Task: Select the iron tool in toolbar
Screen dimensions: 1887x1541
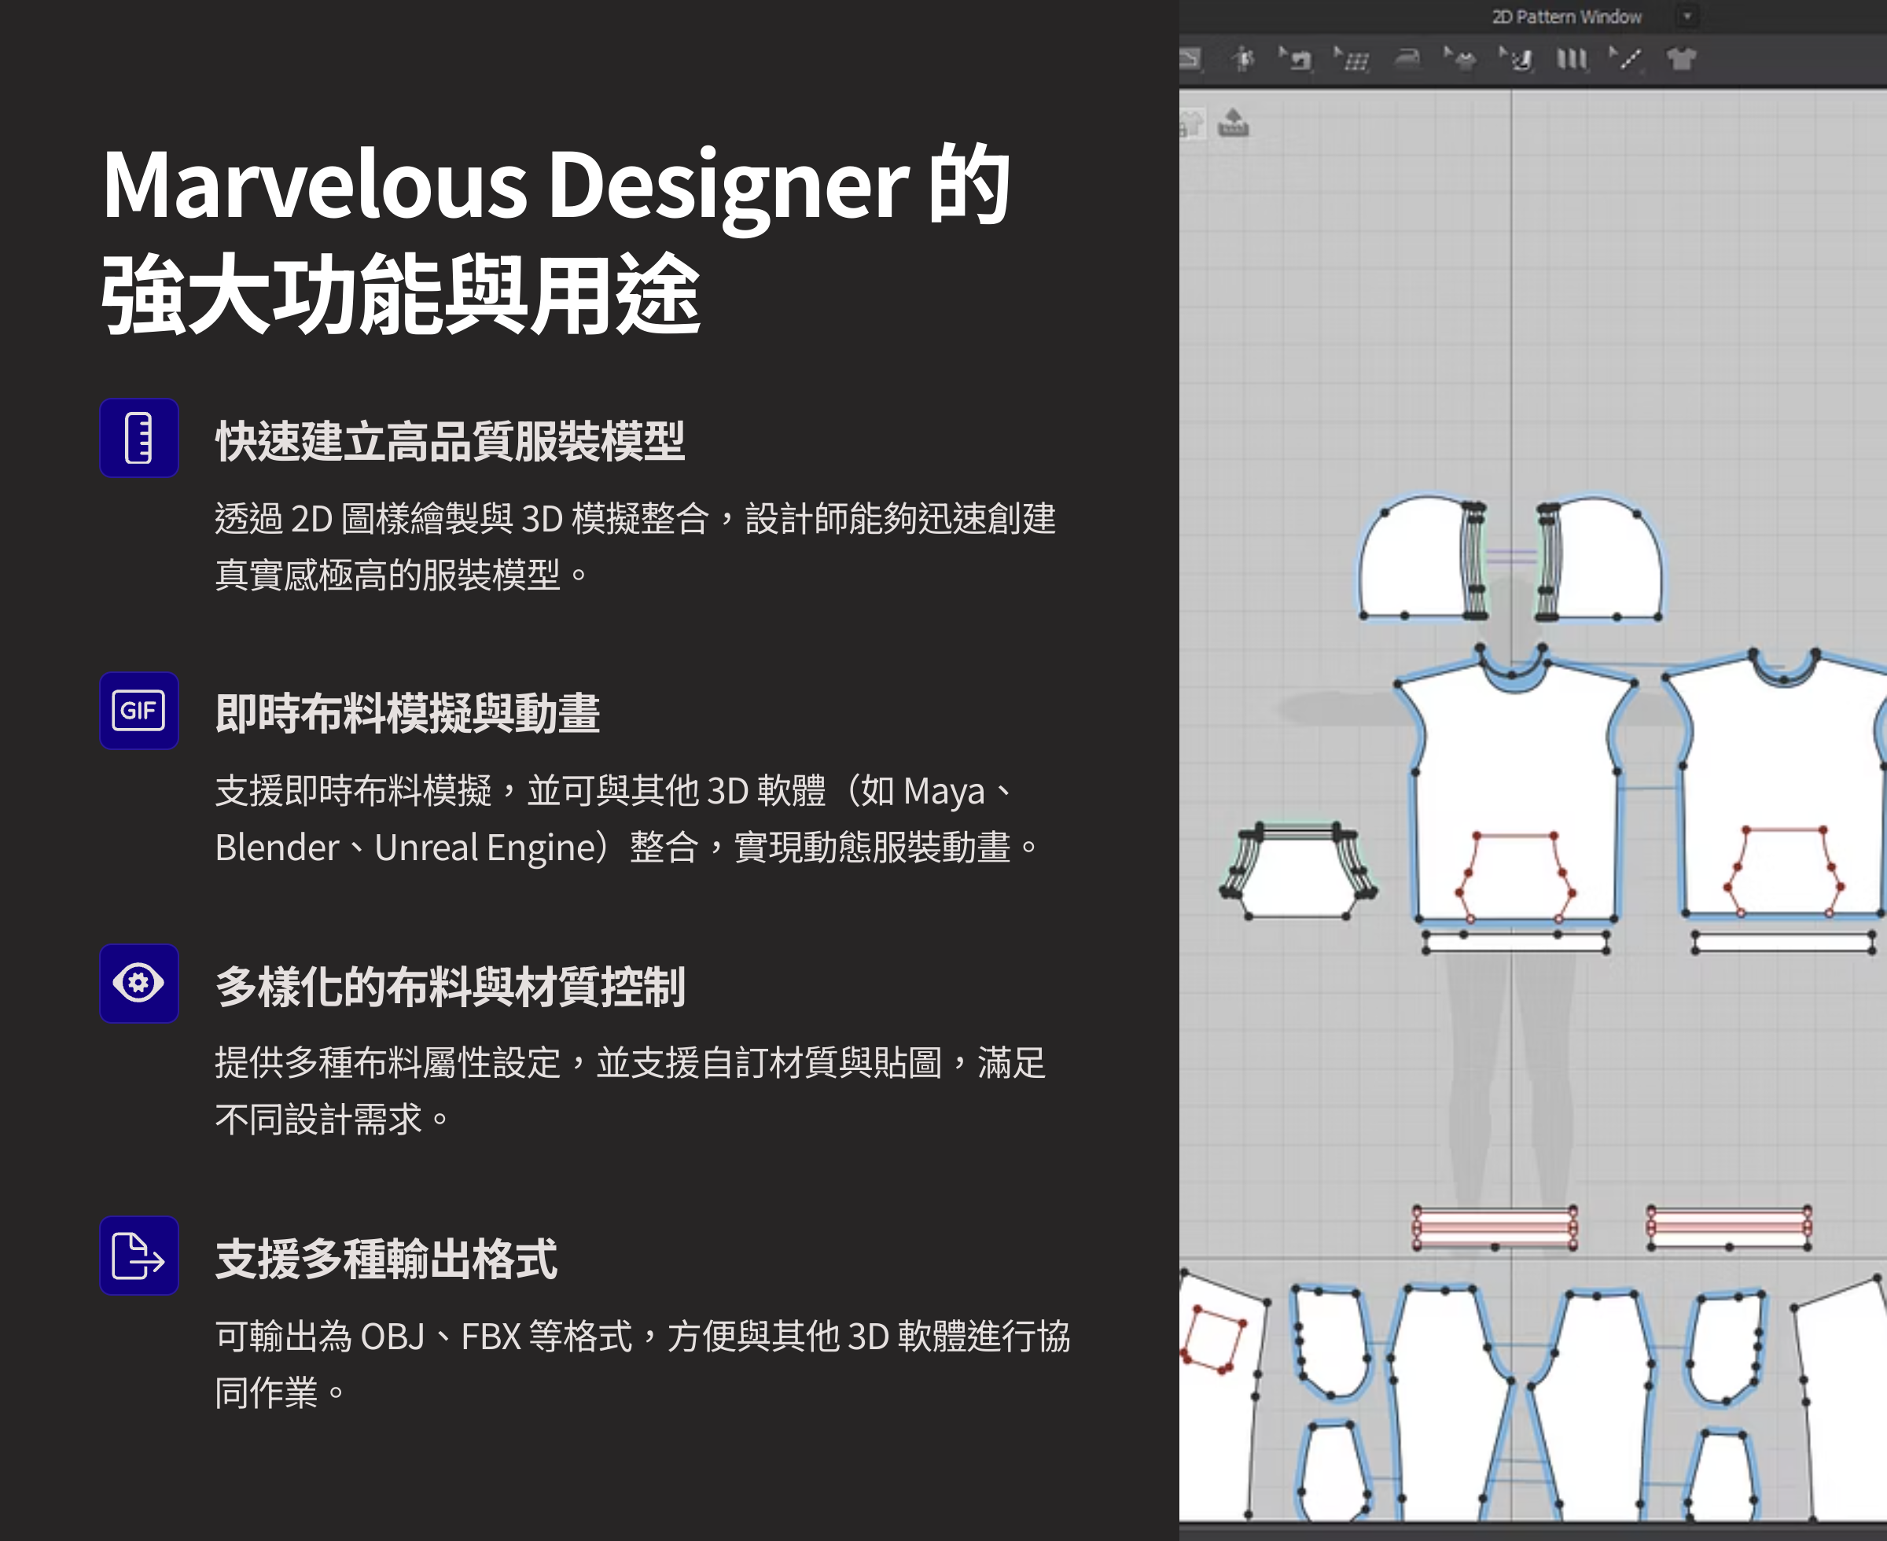Action: point(1407,60)
